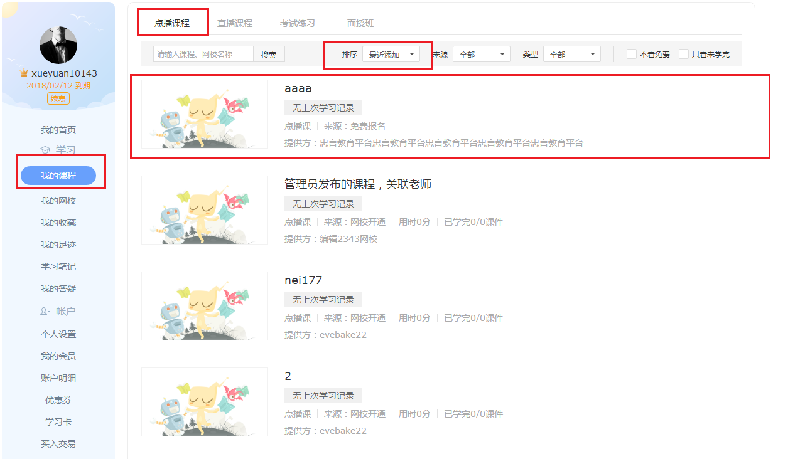Go to 我的收藏 in sidebar
This screenshot has height=459, width=805.
pos(58,223)
